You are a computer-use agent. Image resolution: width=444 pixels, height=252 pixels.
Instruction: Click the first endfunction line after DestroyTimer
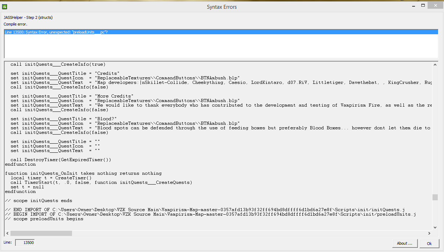coord(20,164)
